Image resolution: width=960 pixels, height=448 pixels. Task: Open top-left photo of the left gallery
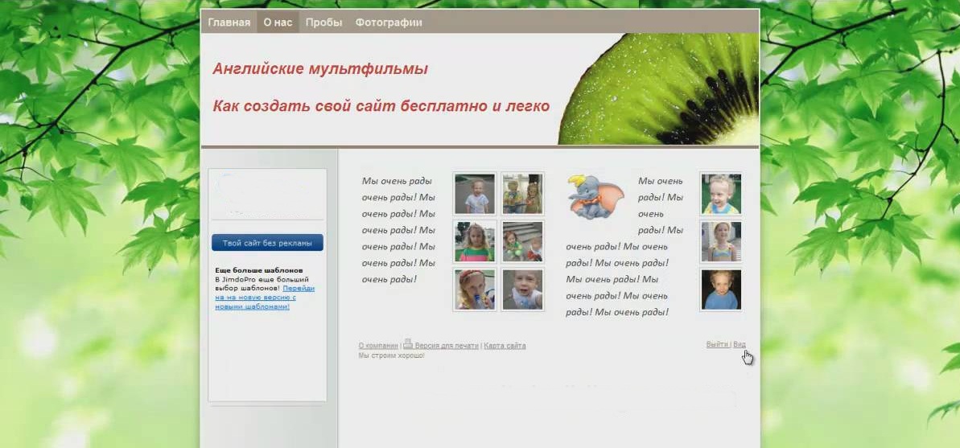tap(474, 194)
